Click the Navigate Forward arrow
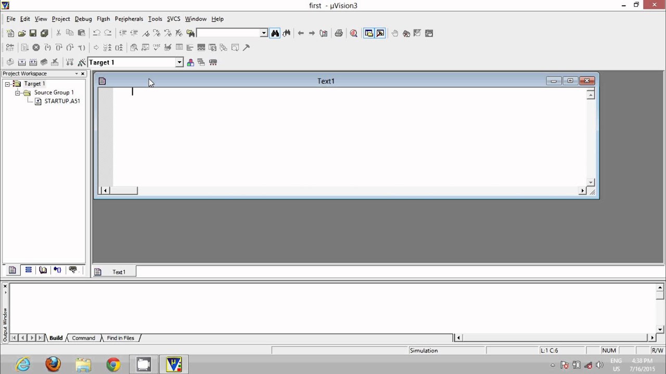This screenshot has width=666, height=374. (312, 33)
